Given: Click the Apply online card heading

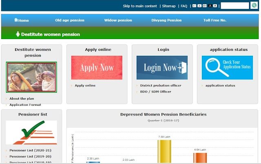Looking at the screenshot, I should coord(98,50).
